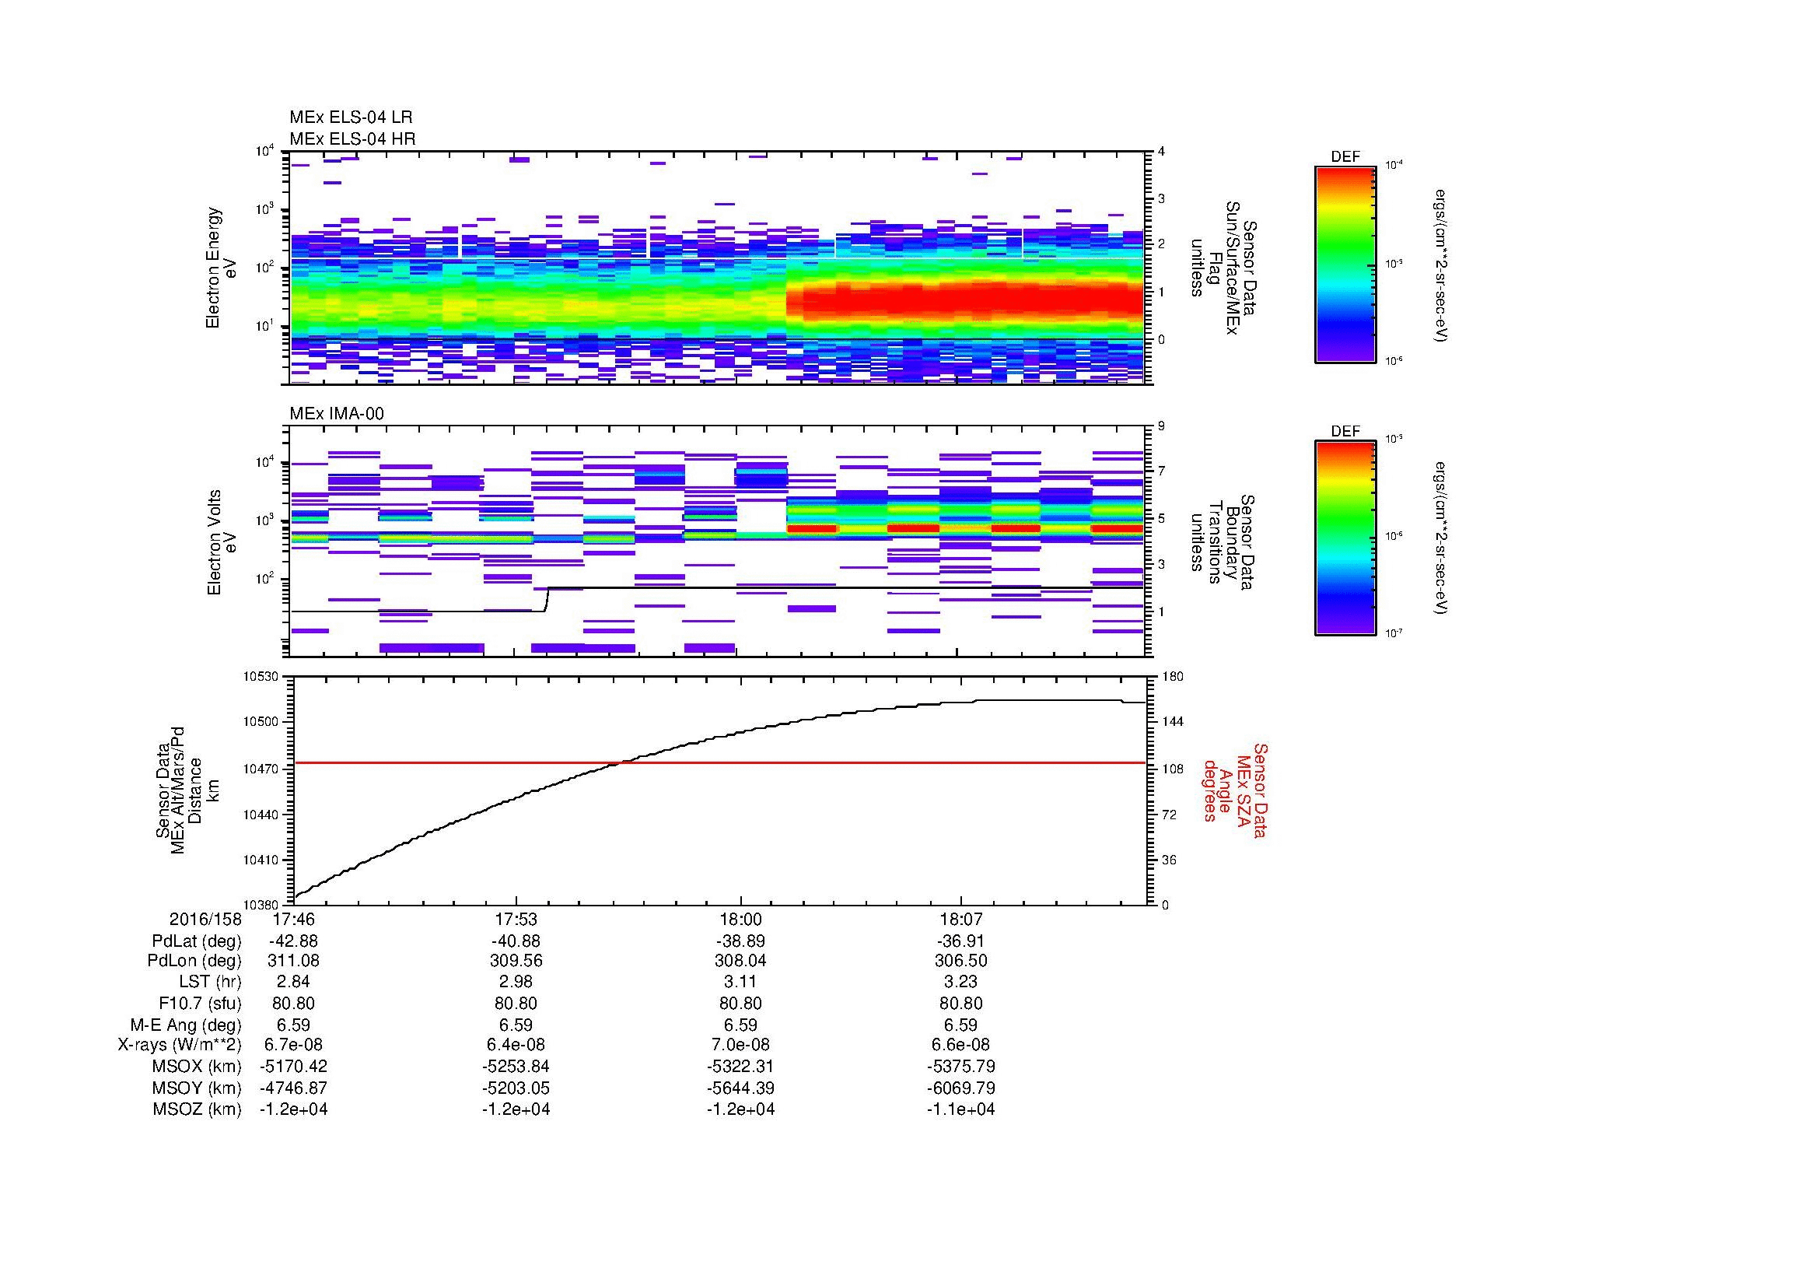1819x1286 pixels.
Task: Click the red 'MEx SZA Angle' axis label
Action: point(1234,790)
